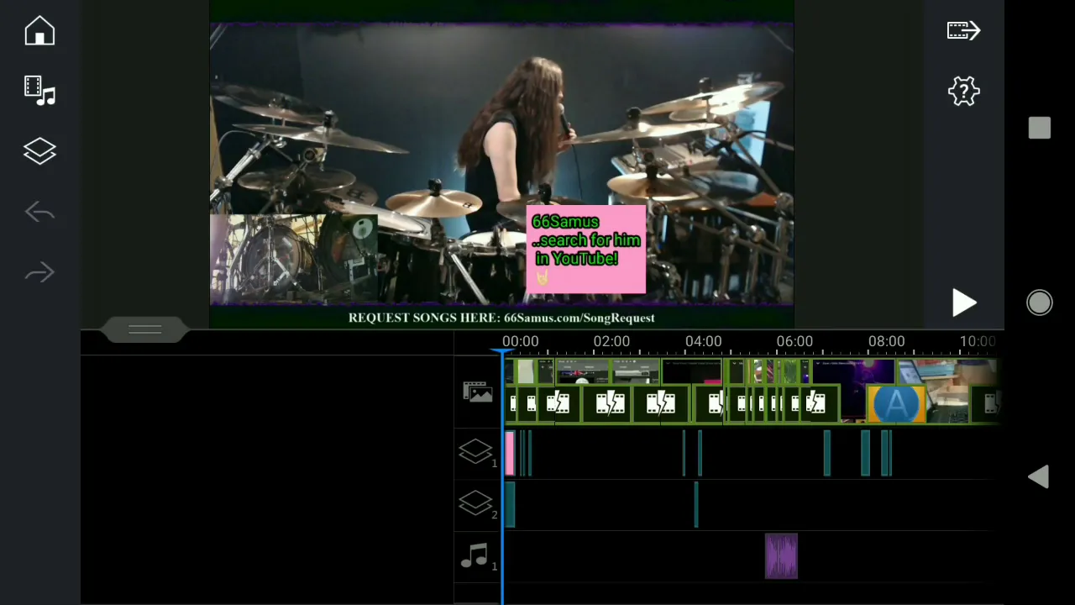Open the Layers overlay menu
Viewport: 1075px width, 605px height.
click(39, 151)
